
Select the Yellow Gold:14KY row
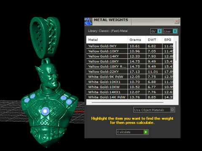click(x=130, y=56)
